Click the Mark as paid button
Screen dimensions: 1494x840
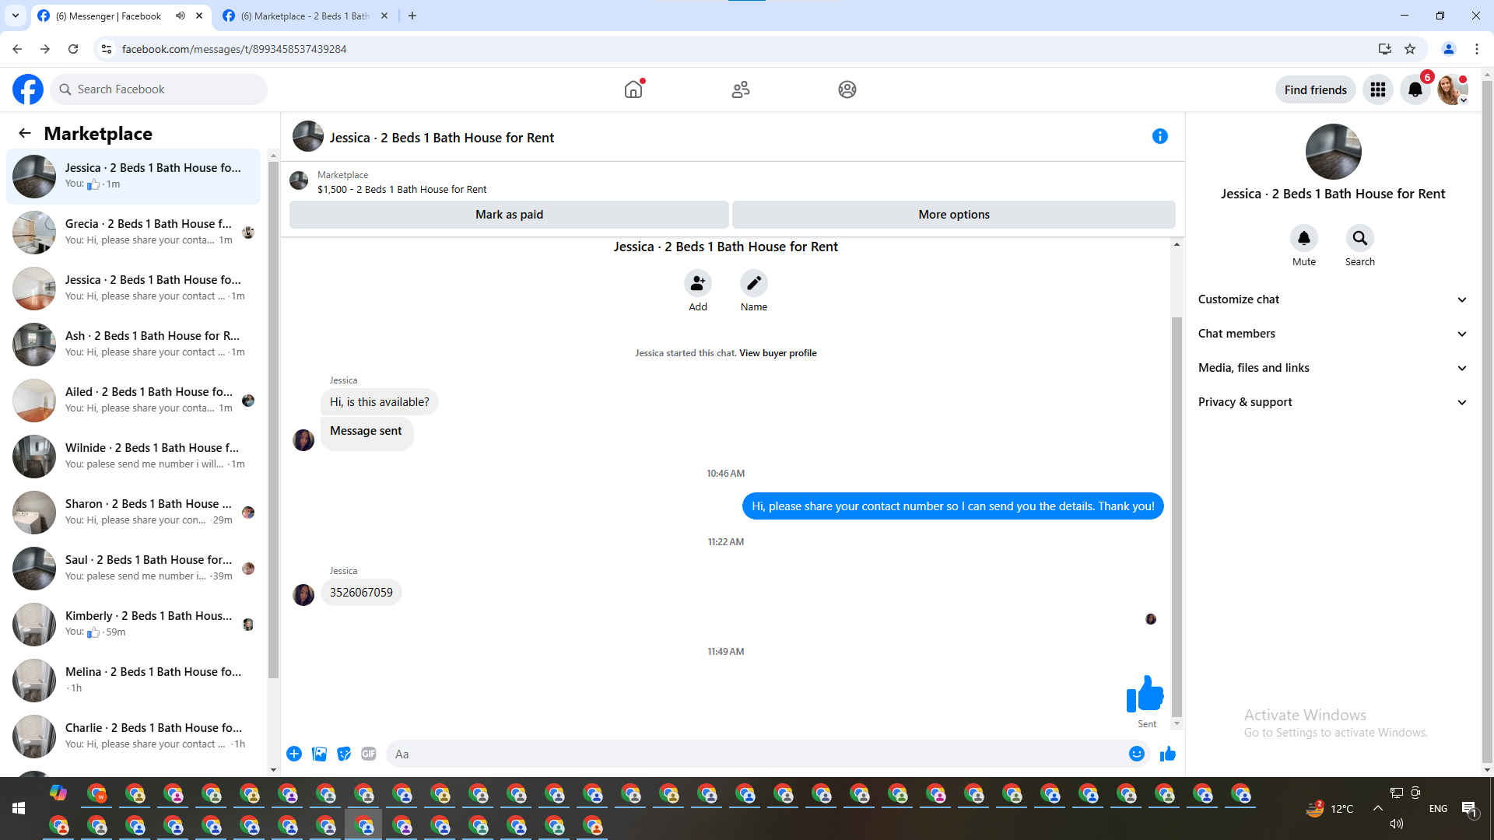509,215
